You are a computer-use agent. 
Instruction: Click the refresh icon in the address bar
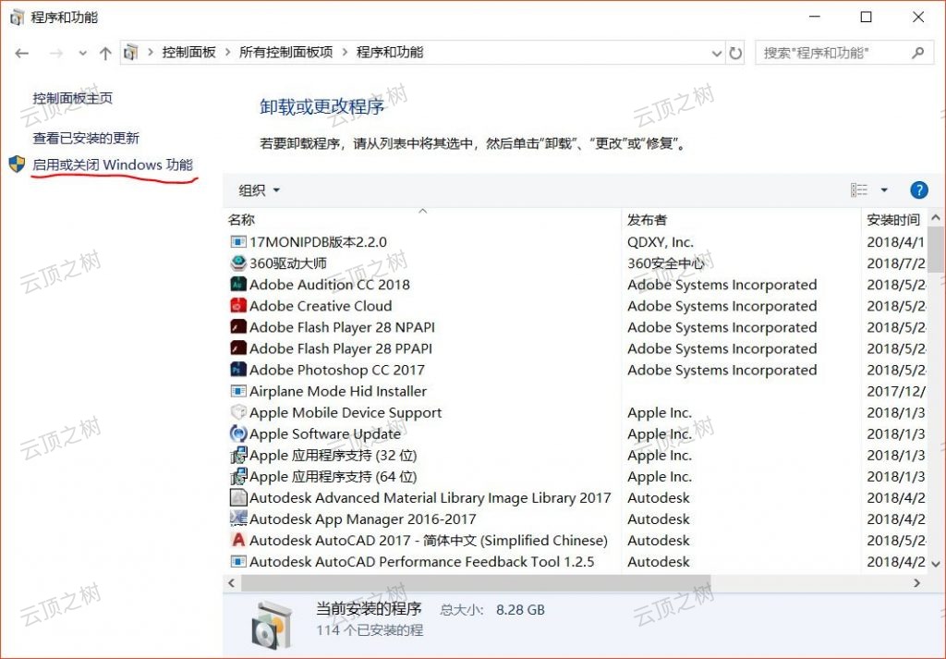pyautogui.click(x=735, y=53)
